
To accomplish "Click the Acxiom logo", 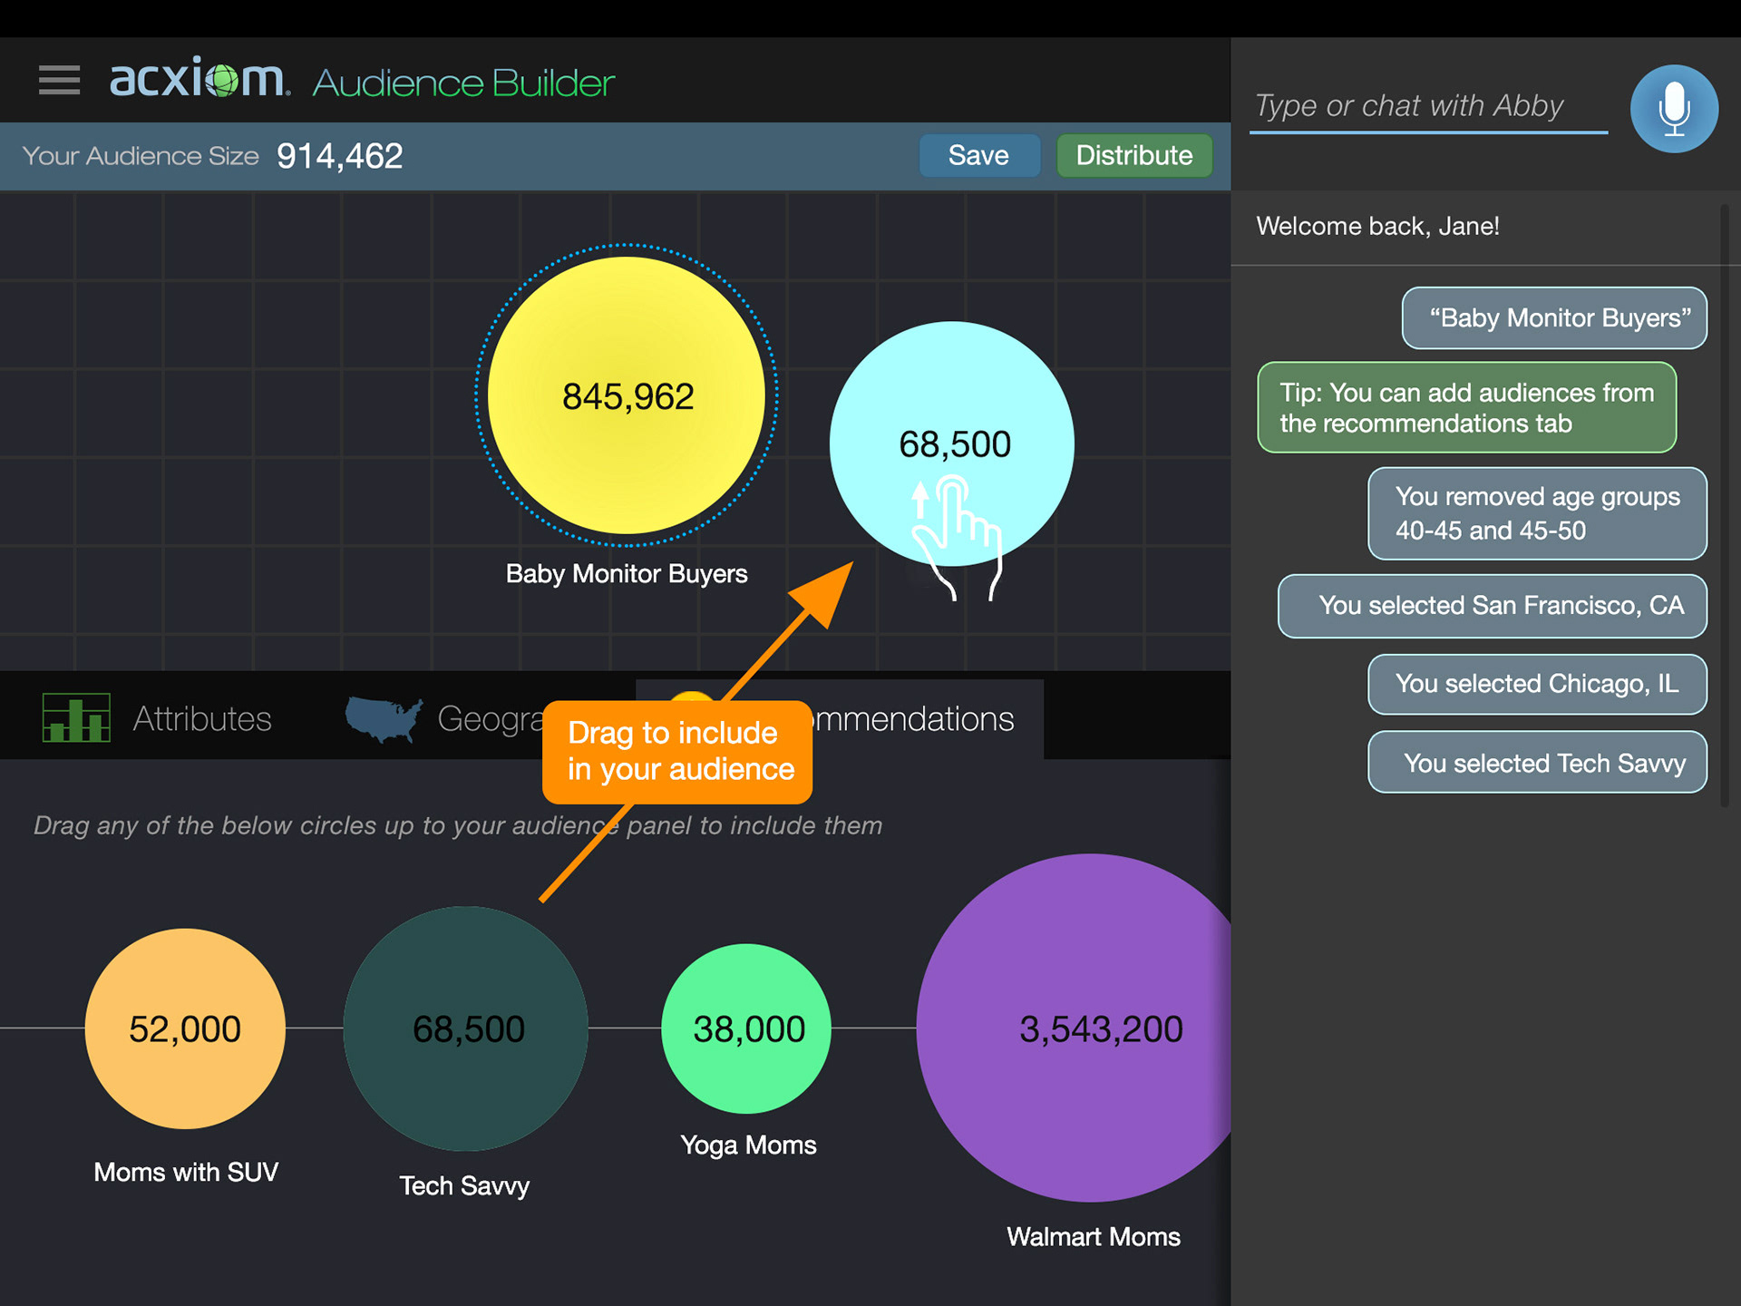I will pyautogui.click(x=199, y=79).
